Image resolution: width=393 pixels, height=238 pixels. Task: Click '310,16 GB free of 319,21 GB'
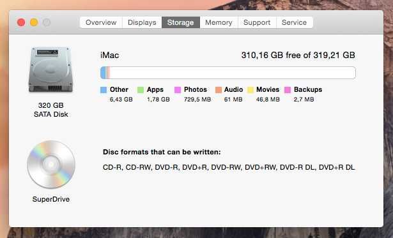pyautogui.click(x=298, y=56)
